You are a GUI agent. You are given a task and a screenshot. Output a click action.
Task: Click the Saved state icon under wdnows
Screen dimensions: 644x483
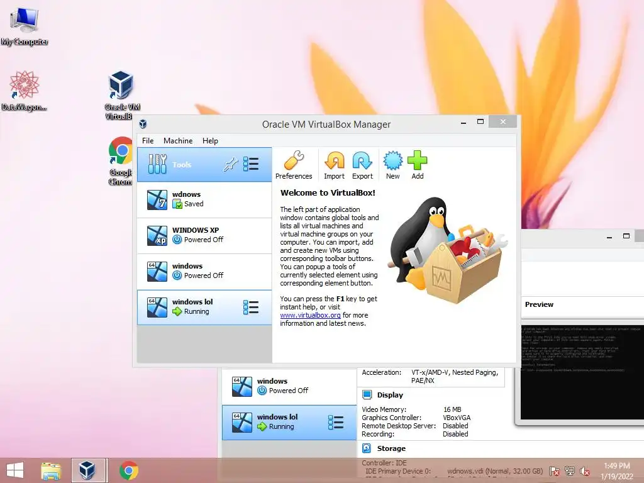click(177, 204)
